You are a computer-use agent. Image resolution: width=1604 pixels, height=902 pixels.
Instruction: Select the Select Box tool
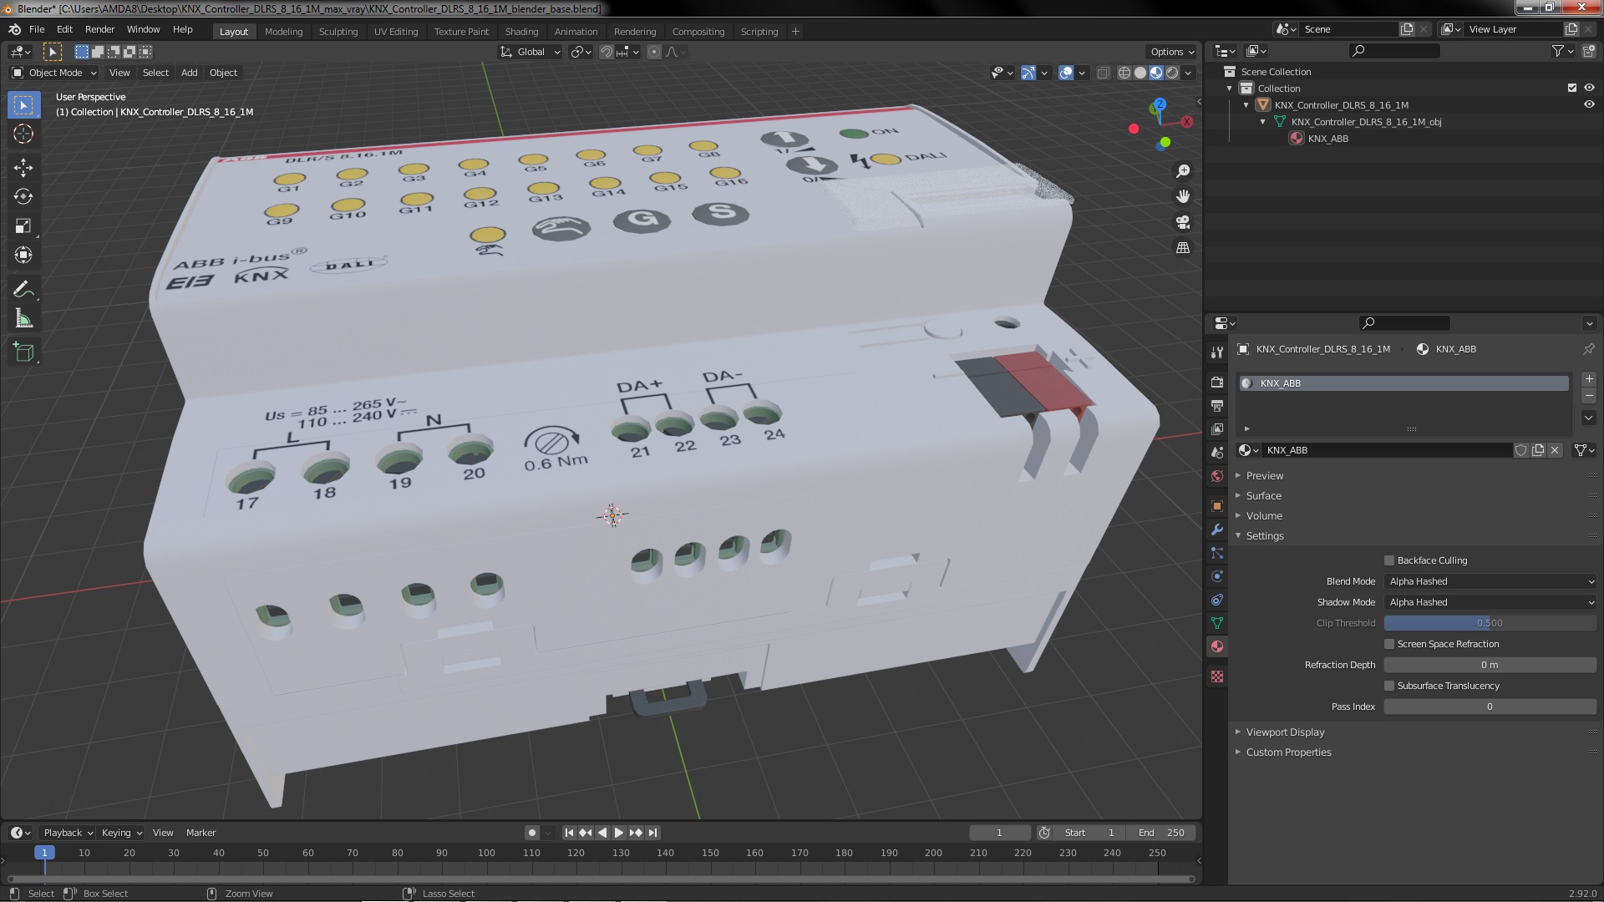coord(23,105)
